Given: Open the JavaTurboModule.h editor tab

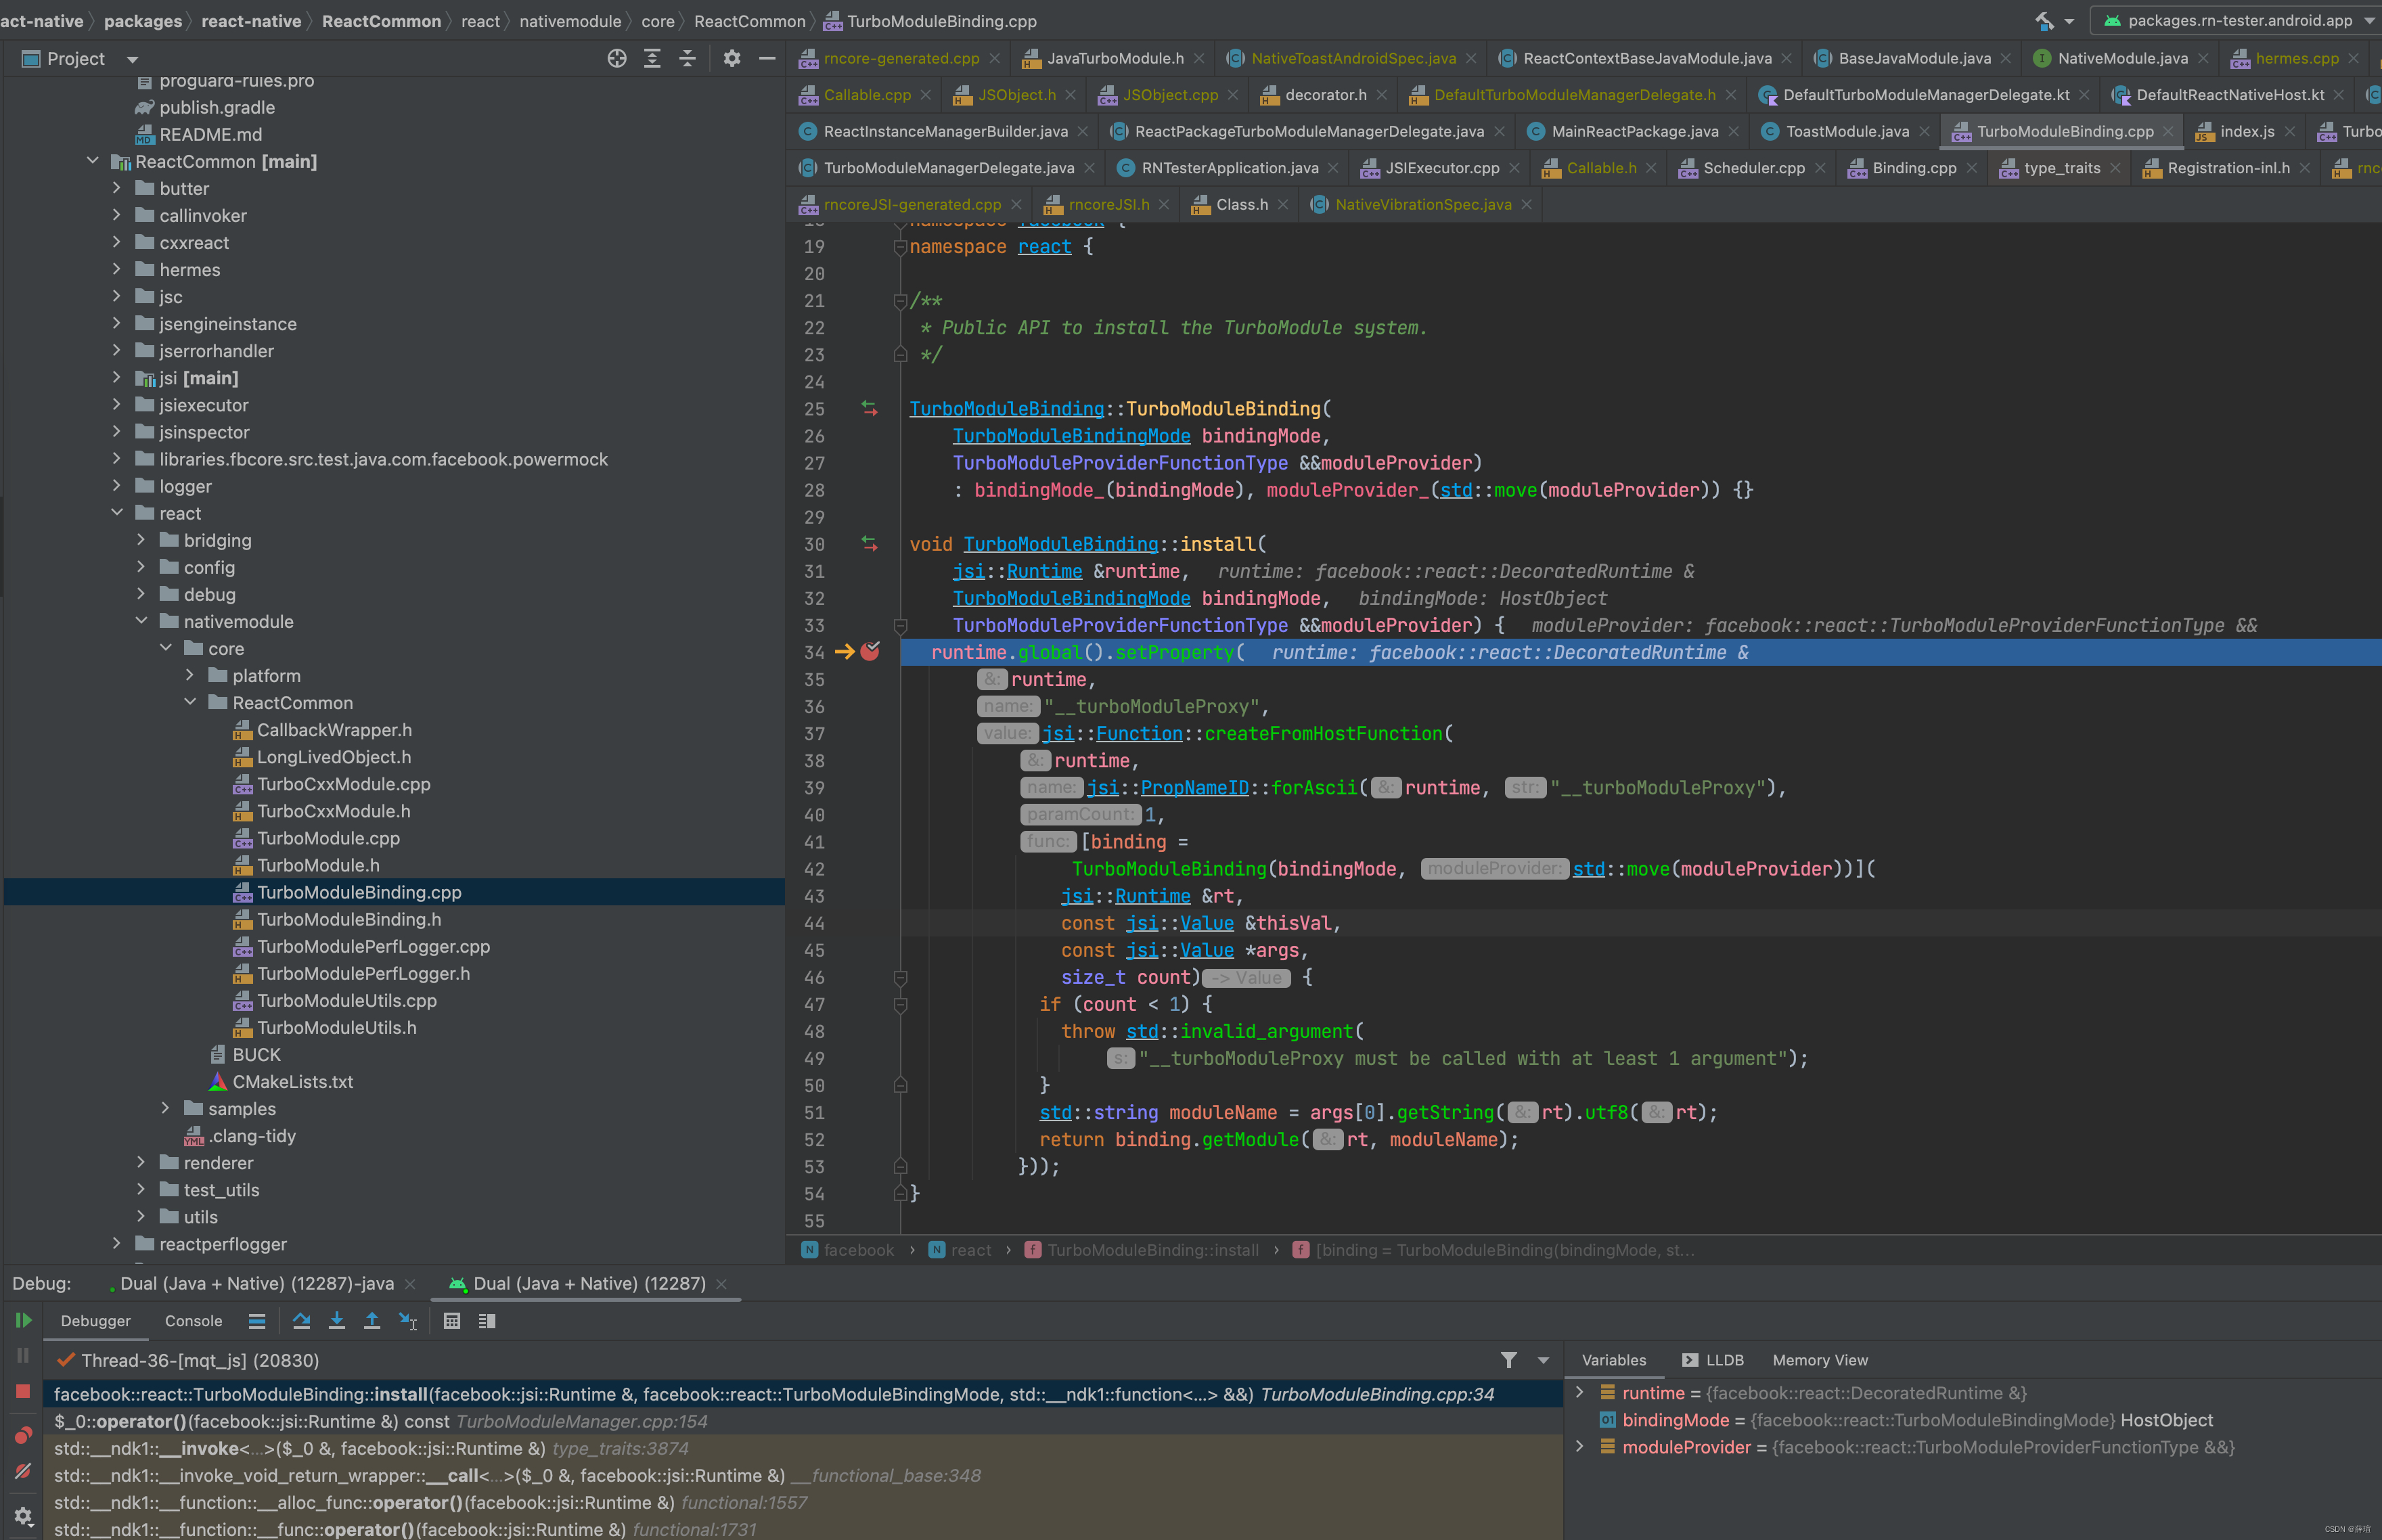Looking at the screenshot, I should tap(1114, 58).
